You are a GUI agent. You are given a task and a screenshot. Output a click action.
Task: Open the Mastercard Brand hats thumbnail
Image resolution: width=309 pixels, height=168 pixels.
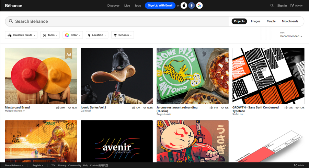coord(41,76)
